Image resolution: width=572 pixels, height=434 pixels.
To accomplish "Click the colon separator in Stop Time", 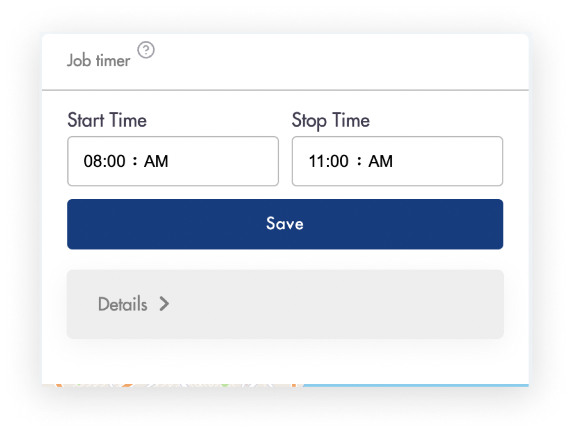I will 359,161.
